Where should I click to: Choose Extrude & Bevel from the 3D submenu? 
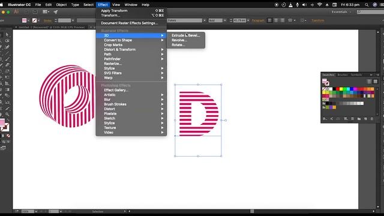pyautogui.click(x=186, y=35)
